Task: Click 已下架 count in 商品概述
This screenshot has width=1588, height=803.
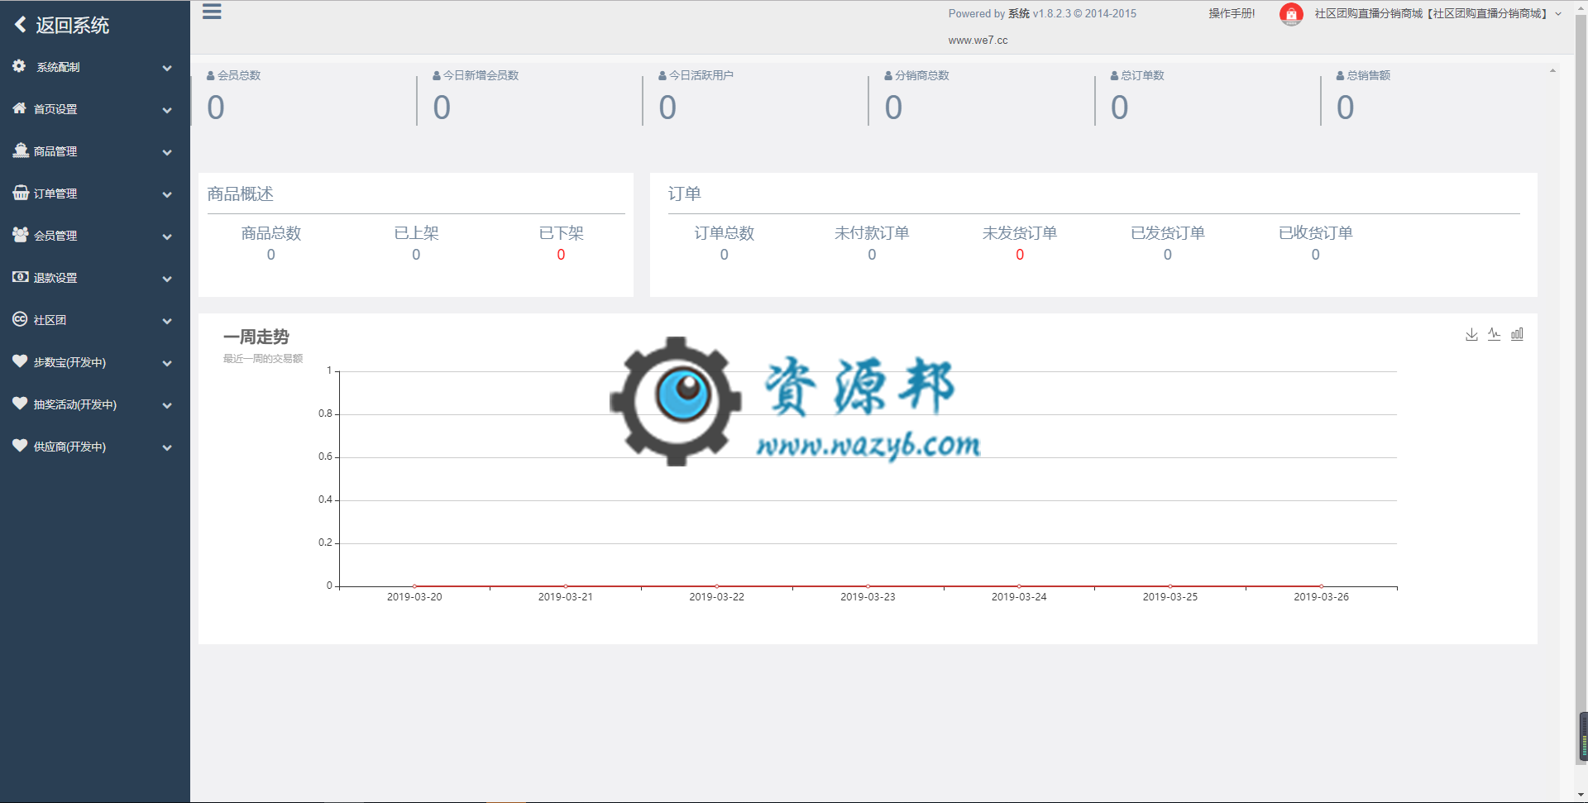Action: coord(561,255)
